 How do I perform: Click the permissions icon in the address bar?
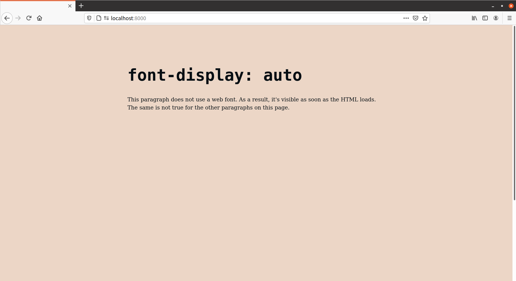tap(106, 18)
